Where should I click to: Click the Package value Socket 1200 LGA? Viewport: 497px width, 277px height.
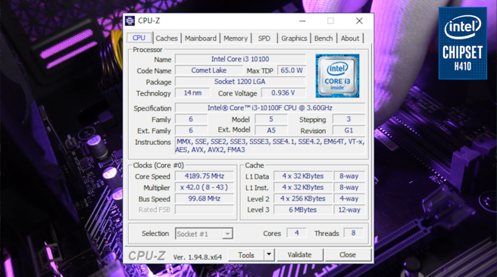pos(240,81)
